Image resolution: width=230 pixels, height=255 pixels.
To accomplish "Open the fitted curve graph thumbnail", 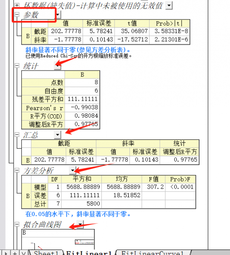I will [58, 239].
